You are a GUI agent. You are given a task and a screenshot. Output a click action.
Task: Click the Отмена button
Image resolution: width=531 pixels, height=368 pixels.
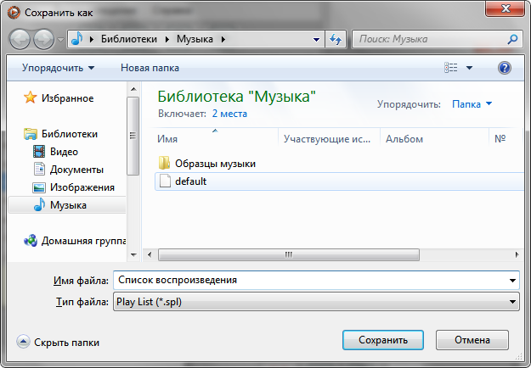pos(472,340)
